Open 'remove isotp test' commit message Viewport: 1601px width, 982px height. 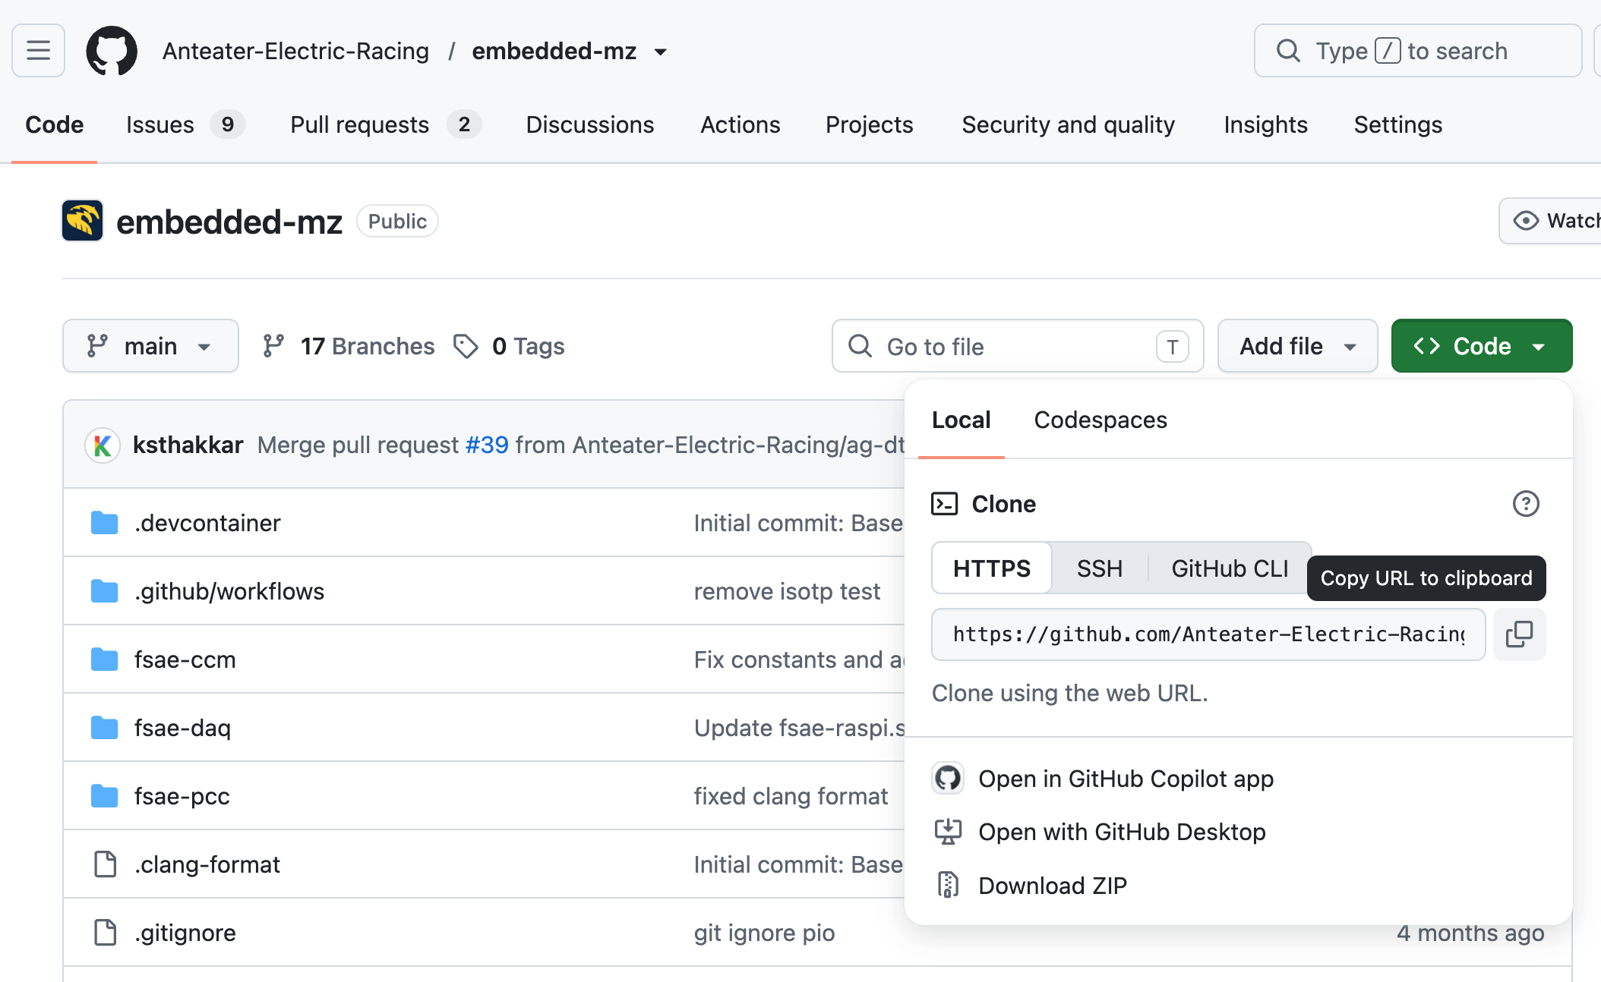coord(787,591)
